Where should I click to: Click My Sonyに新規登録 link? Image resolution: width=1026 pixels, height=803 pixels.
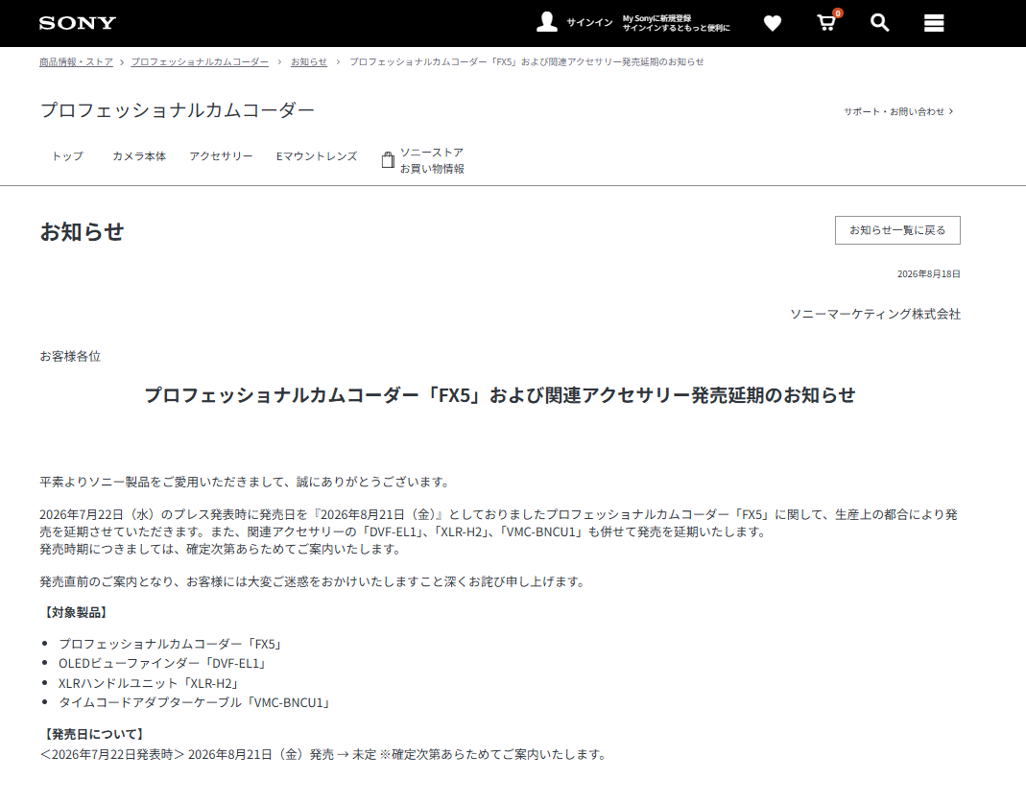coord(656,18)
